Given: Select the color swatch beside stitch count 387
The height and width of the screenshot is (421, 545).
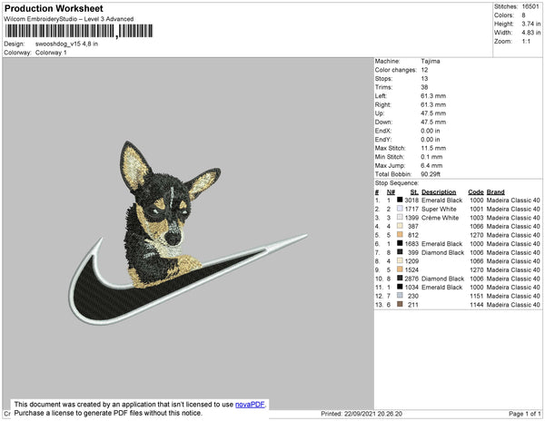Looking at the screenshot, I should click(400, 226).
